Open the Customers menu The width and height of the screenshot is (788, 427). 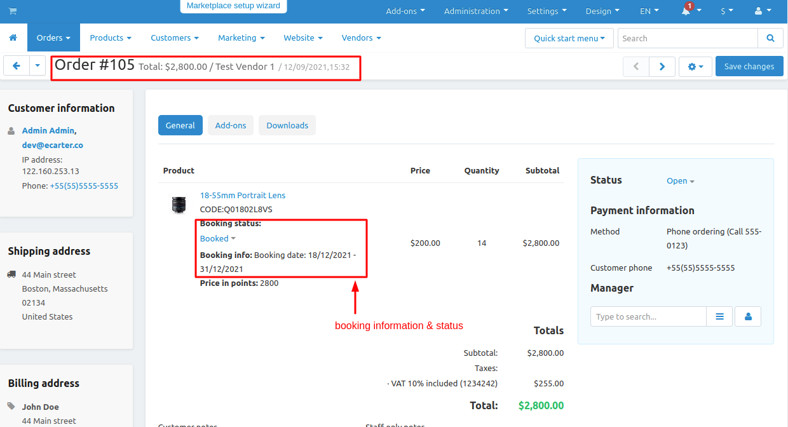(x=175, y=38)
